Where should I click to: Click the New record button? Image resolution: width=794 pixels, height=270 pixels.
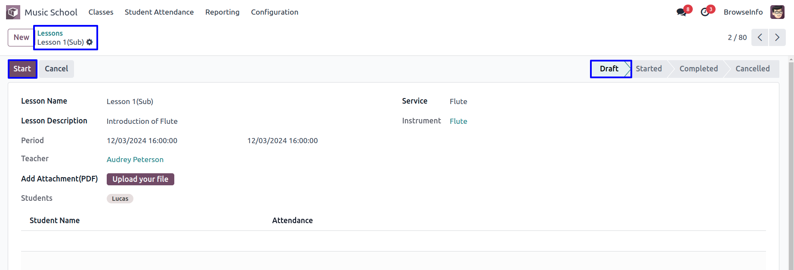(x=21, y=37)
